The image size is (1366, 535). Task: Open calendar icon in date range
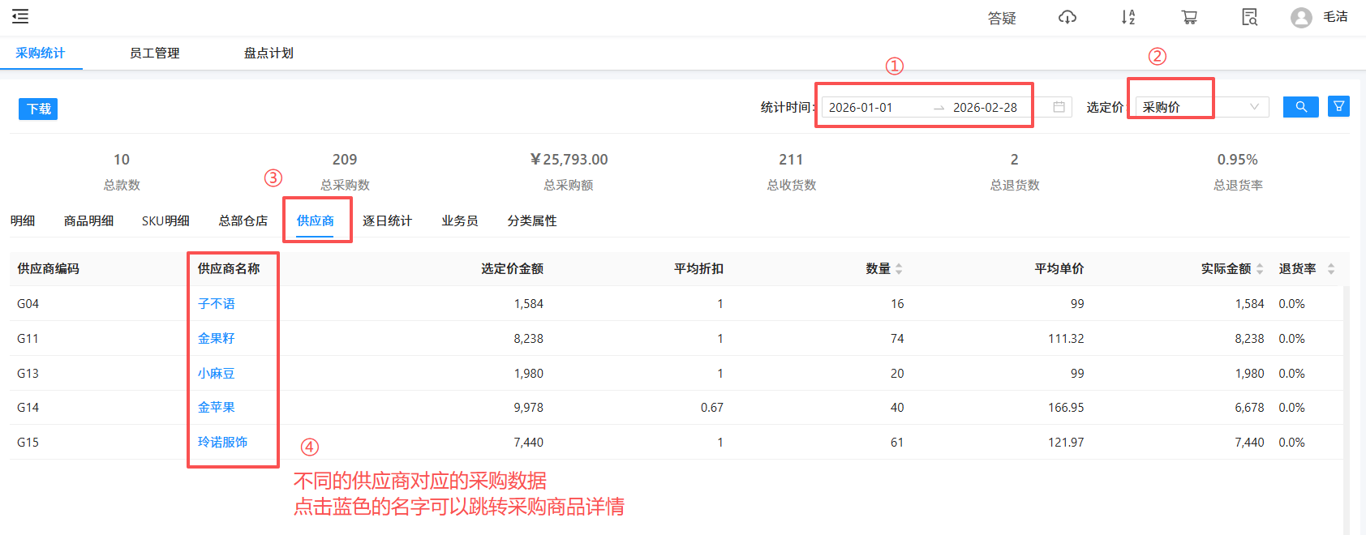(1059, 107)
